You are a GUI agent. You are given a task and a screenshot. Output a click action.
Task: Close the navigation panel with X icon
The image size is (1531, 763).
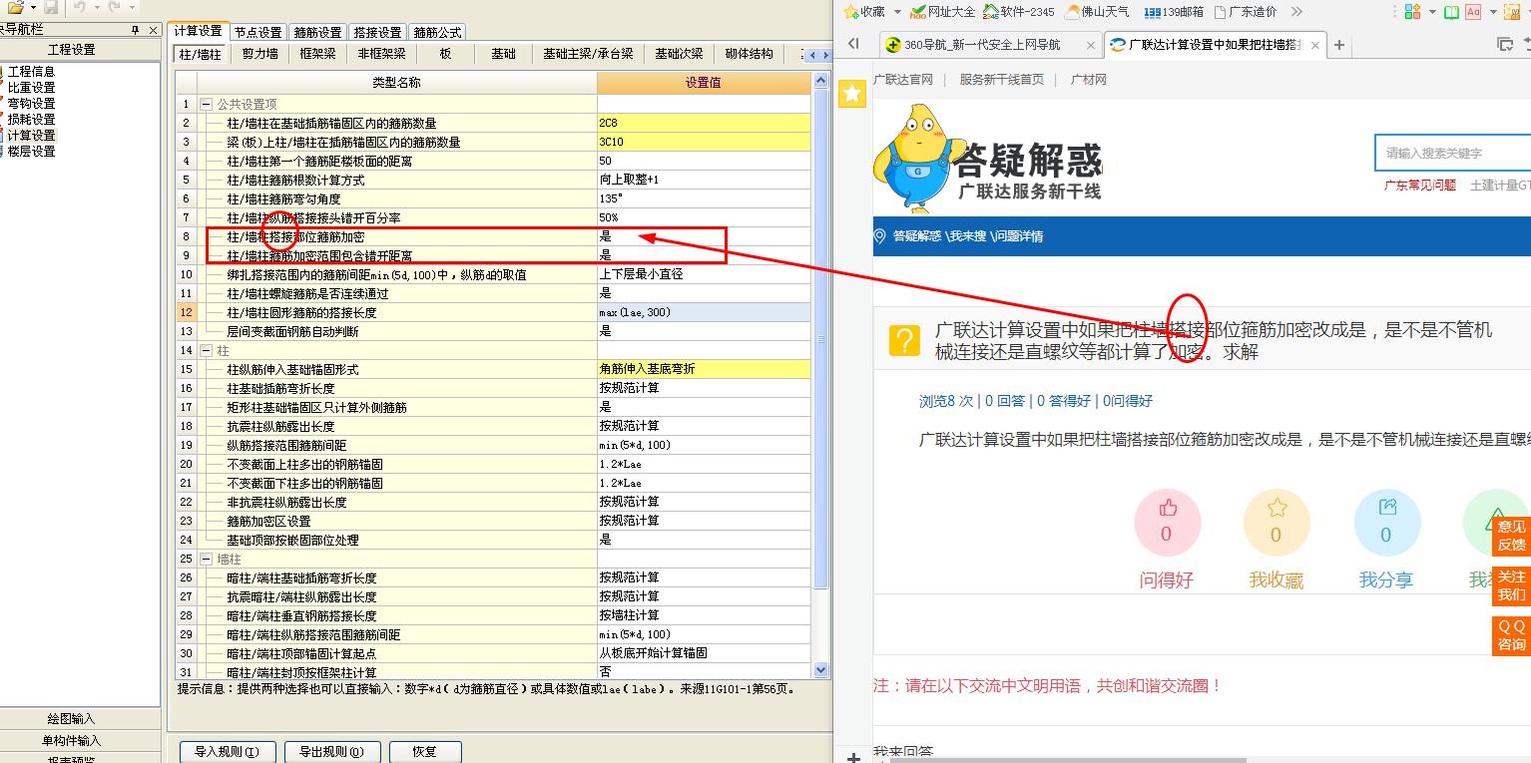pyautogui.click(x=153, y=30)
